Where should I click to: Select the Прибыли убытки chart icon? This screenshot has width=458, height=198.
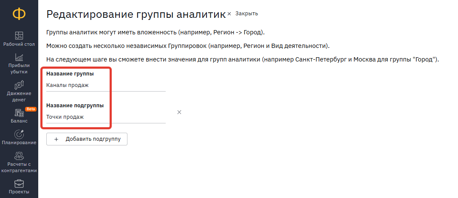coord(19,57)
